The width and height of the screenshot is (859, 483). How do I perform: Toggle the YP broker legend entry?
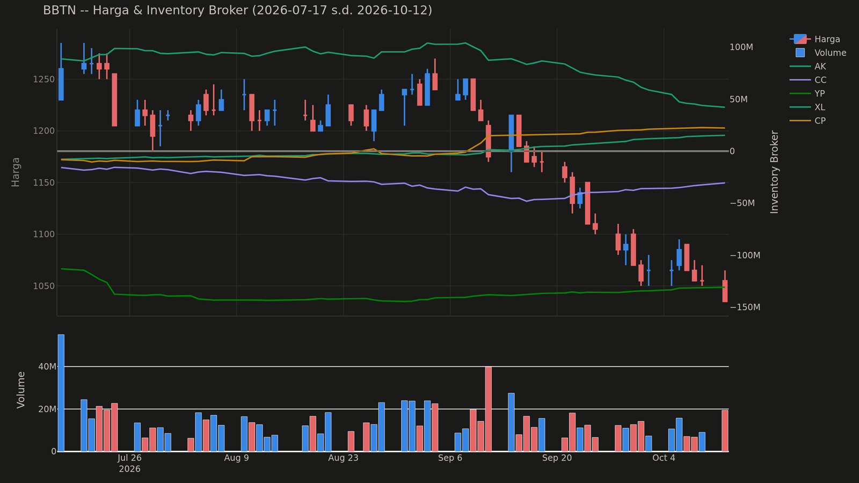808,93
